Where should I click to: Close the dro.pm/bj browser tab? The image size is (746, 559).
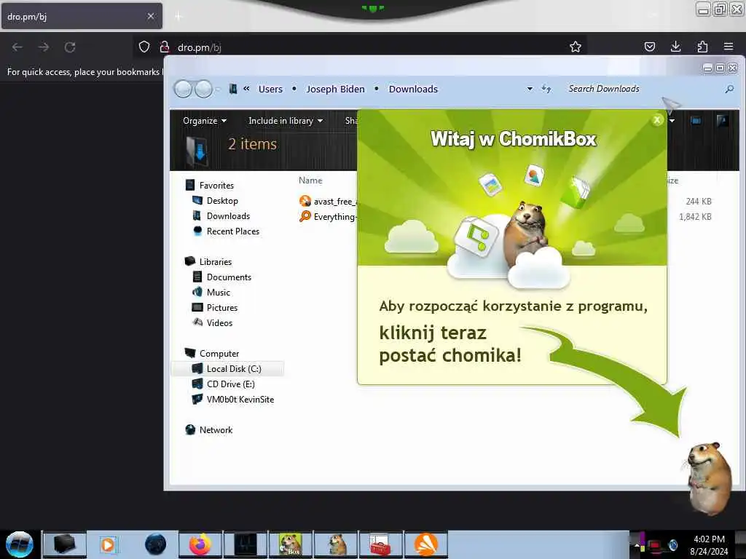(x=150, y=16)
